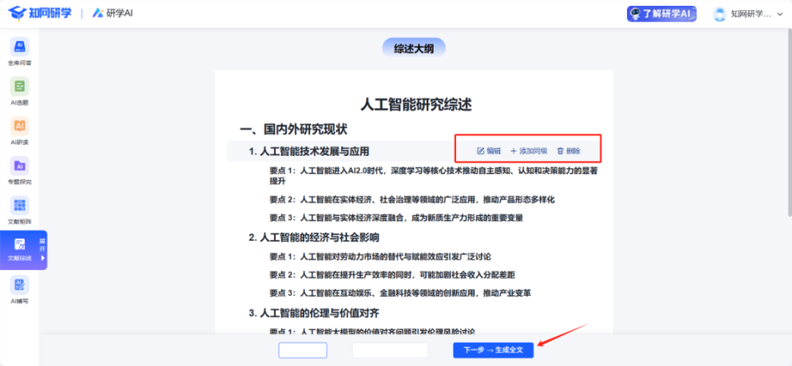
Task: Select heading 2. 人工智能的经济与社会影响
Action: [313, 237]
